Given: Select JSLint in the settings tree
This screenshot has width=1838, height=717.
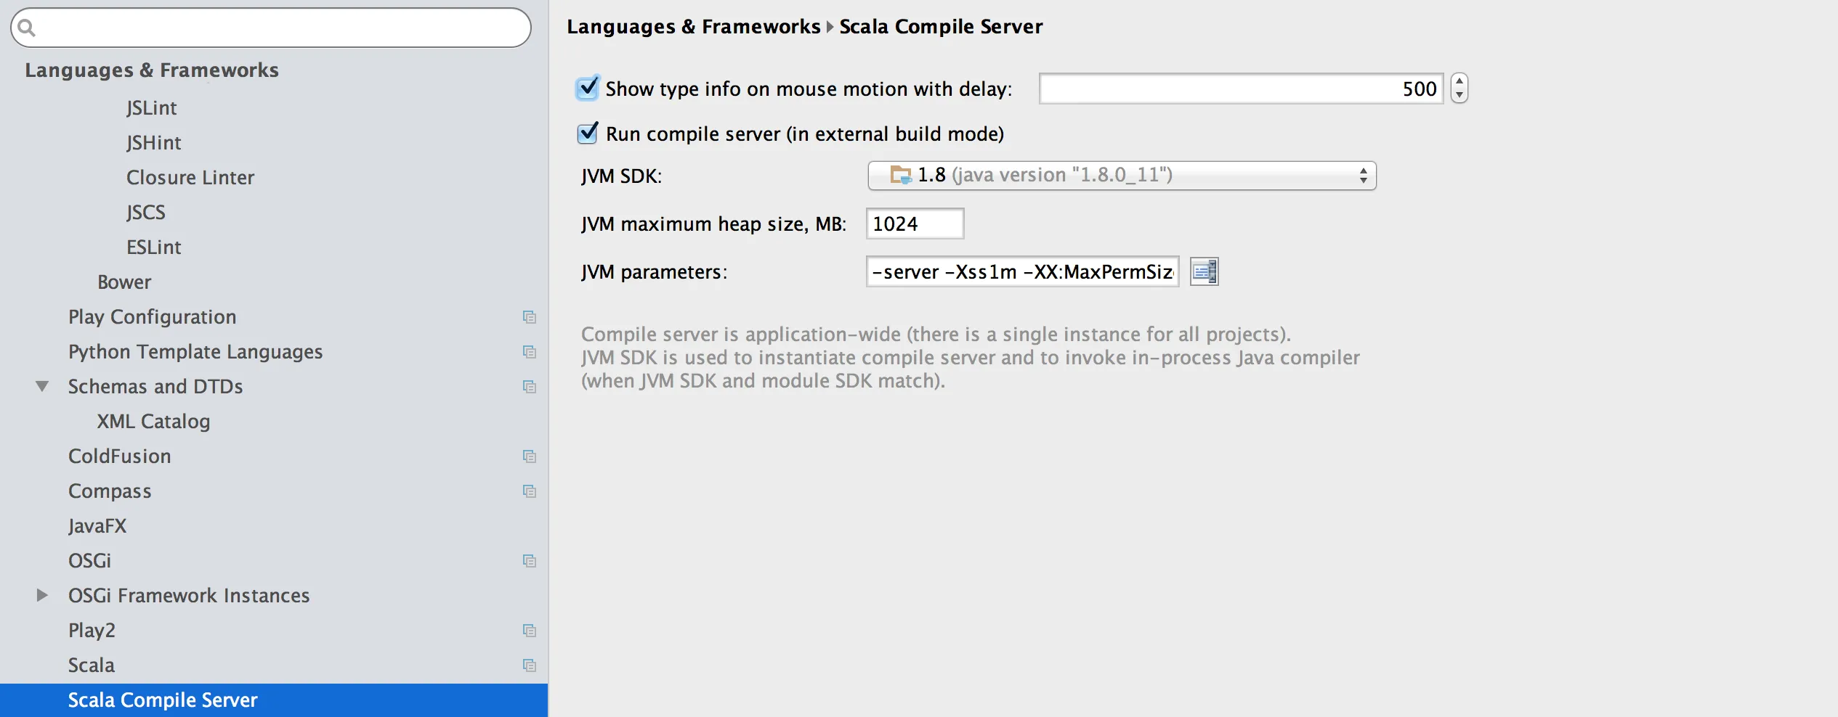Looking at the screenshot, I should click(x=151, y=108).
